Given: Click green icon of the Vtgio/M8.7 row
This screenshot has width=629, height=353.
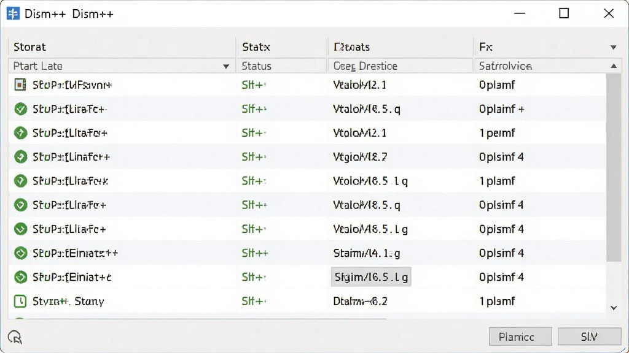Looking at the screenshot, I should (x=20, y=157).
